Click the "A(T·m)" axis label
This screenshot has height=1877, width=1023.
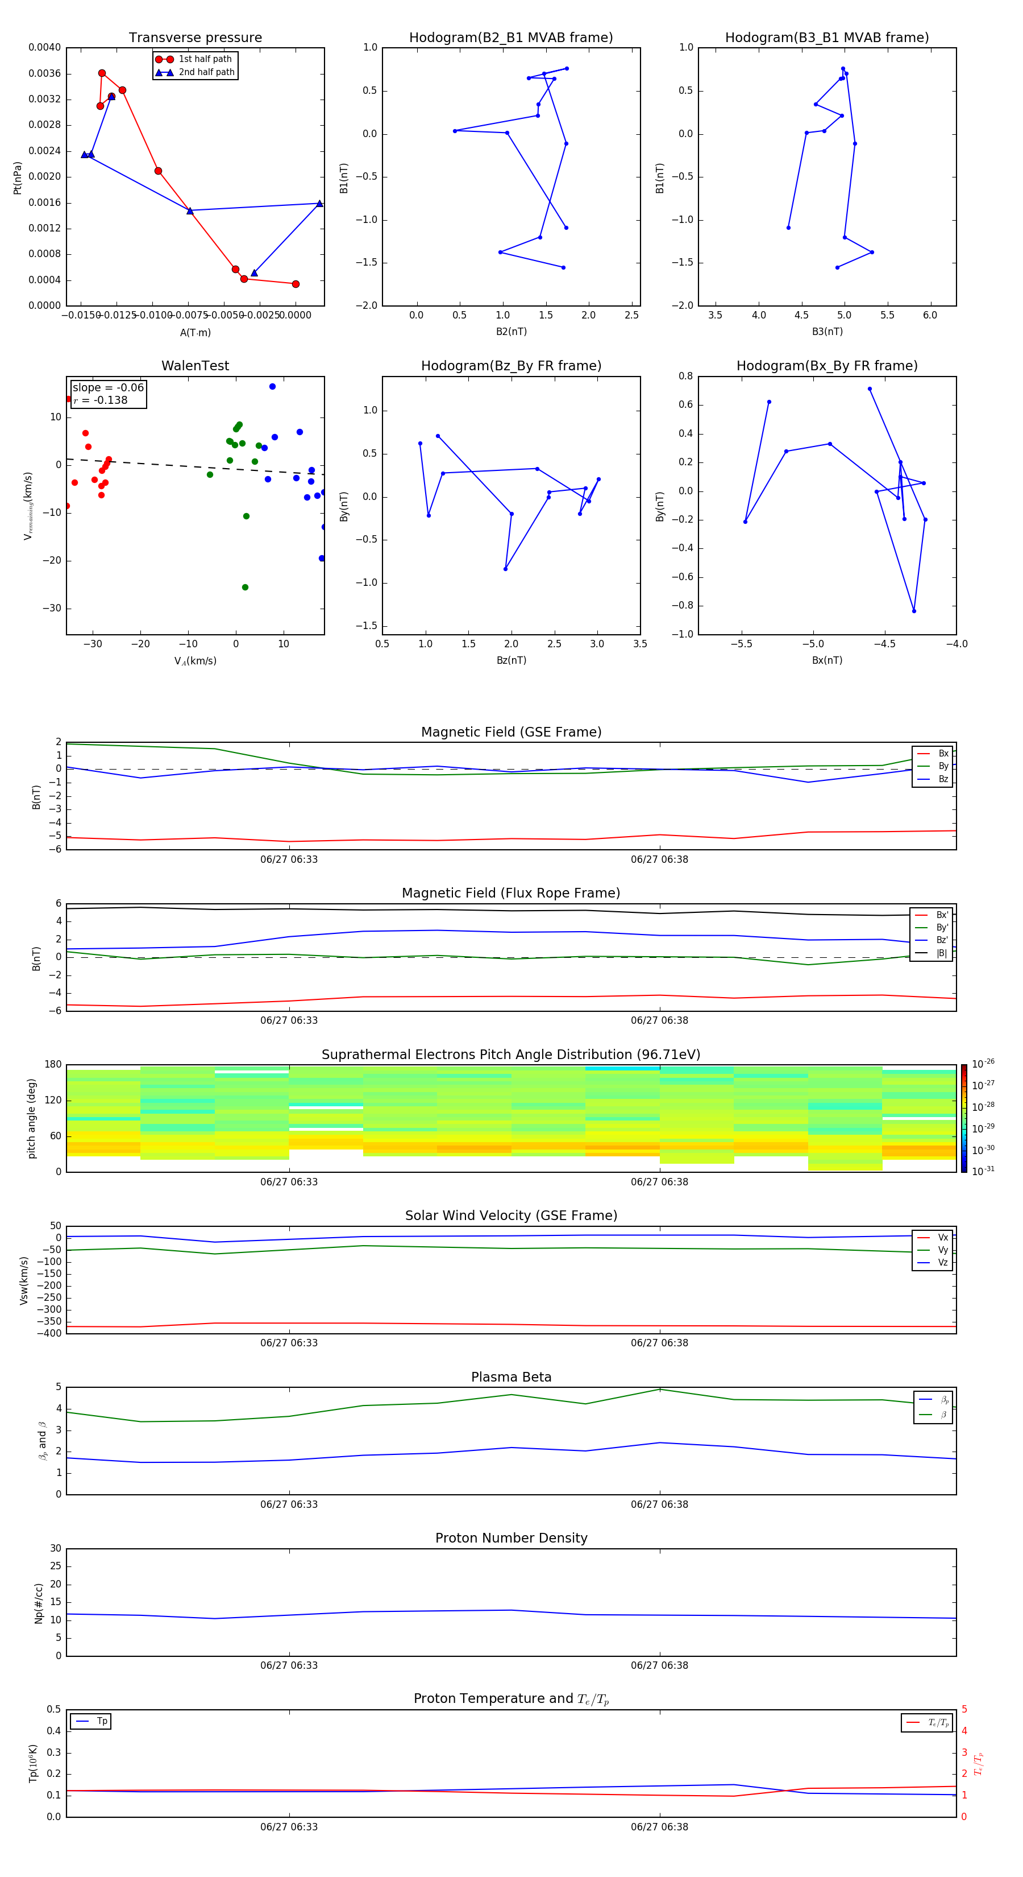[195, 333]
